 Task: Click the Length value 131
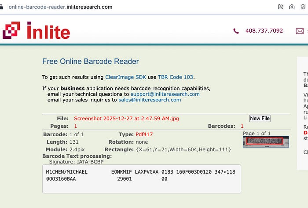coord(73,142)
